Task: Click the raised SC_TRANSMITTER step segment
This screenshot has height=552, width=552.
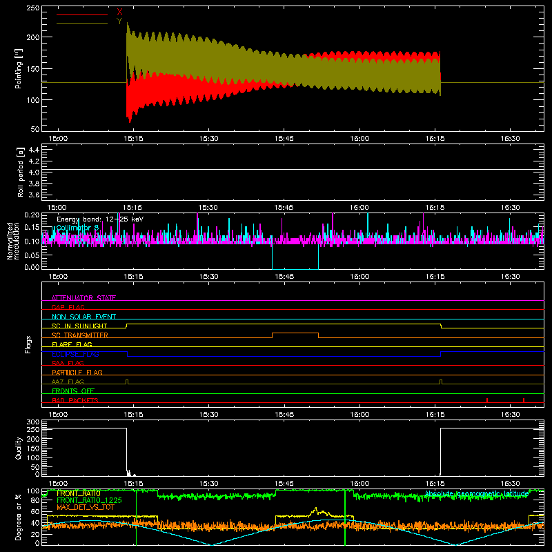Action: pyautogui.click(x=295, y=333)
